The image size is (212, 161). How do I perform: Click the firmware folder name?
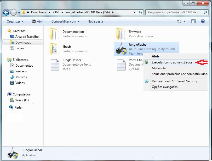click(135, 32)
